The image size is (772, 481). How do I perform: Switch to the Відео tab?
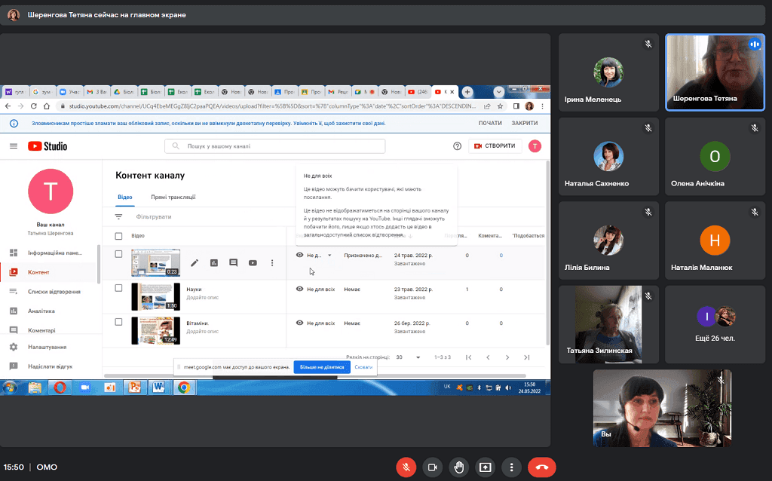(125, 197)
